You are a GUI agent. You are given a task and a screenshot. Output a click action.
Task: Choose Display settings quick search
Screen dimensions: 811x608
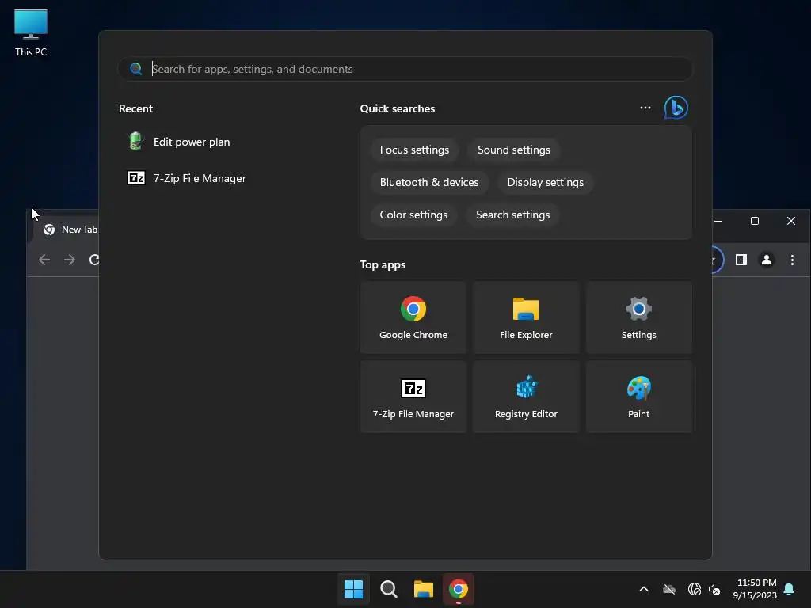click(545, 183)
